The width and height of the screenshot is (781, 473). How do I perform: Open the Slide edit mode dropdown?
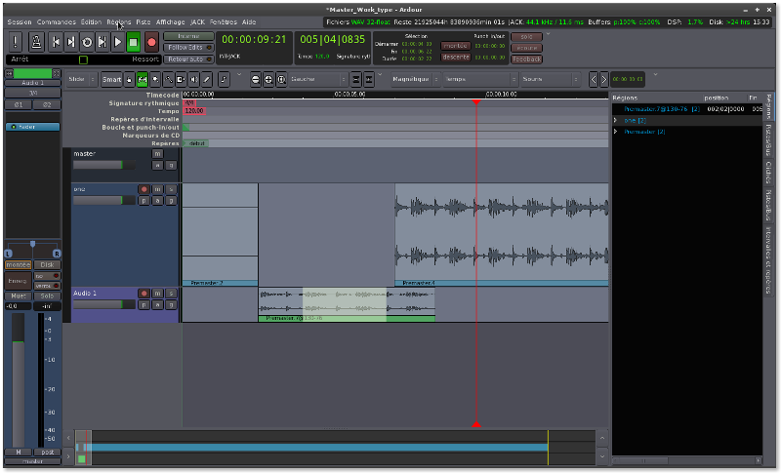click(81, 79)
